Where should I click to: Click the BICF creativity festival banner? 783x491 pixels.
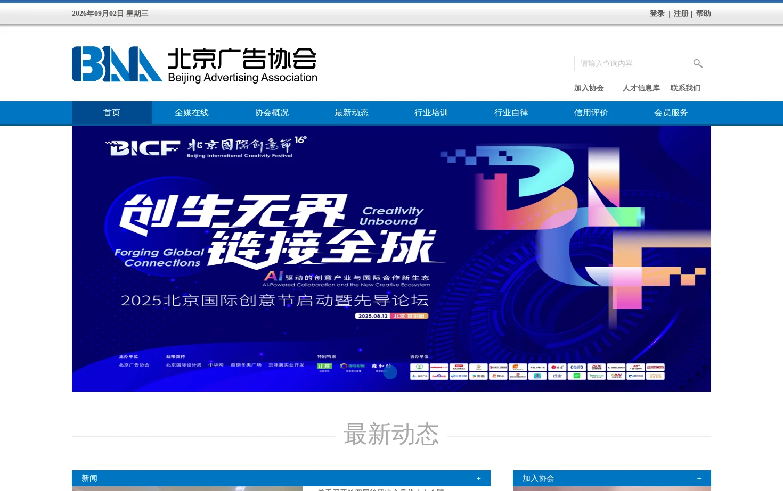pyautogui.click(x=391, y=259)
